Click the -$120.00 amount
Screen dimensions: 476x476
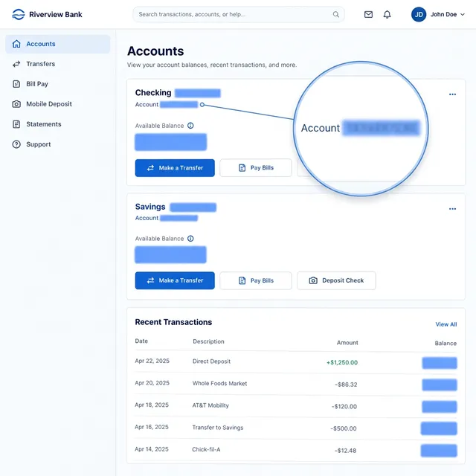[344, 407]
